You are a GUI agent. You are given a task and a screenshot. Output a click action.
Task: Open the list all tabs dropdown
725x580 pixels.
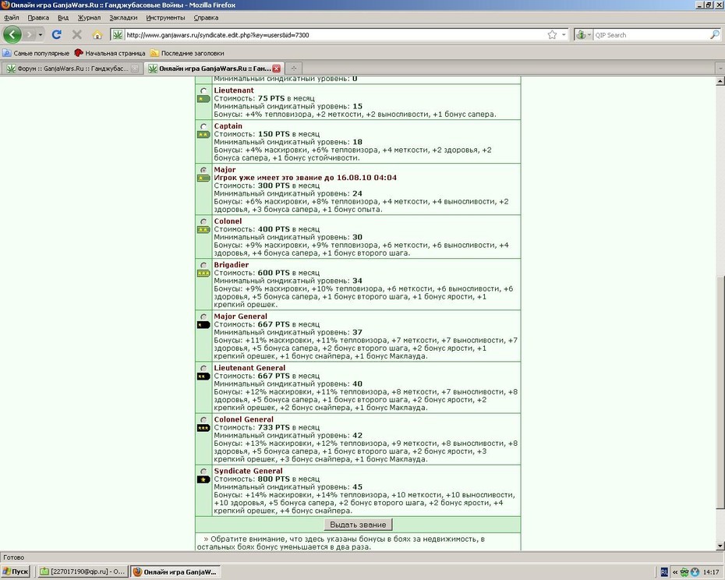[x=720, y=69]
